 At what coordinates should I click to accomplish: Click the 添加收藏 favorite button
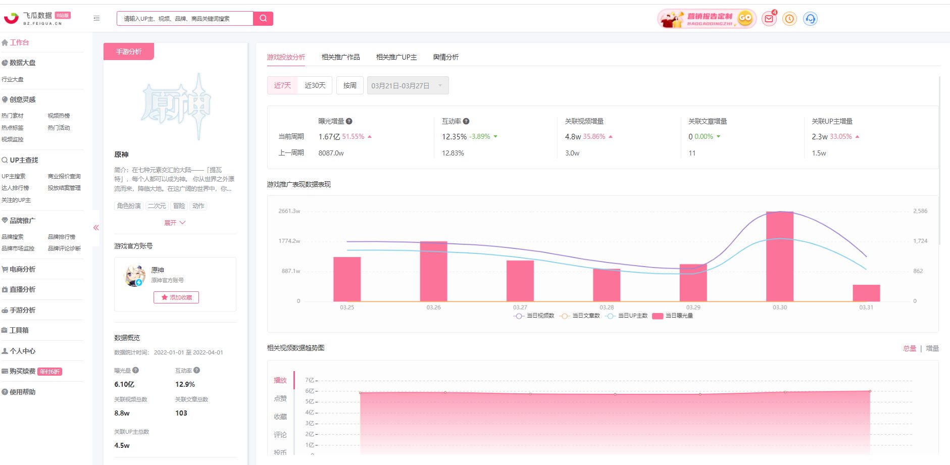tap(176, 297)
